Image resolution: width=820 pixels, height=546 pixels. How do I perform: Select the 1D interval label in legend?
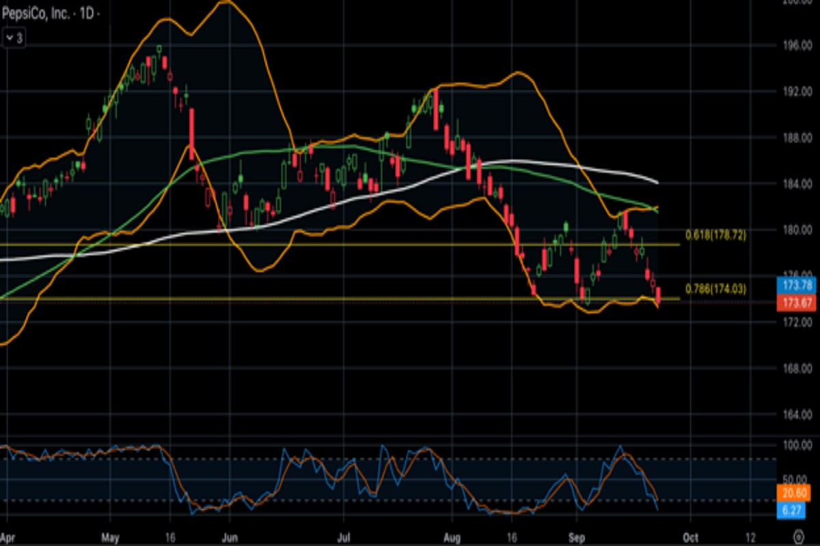coord(87,14)
